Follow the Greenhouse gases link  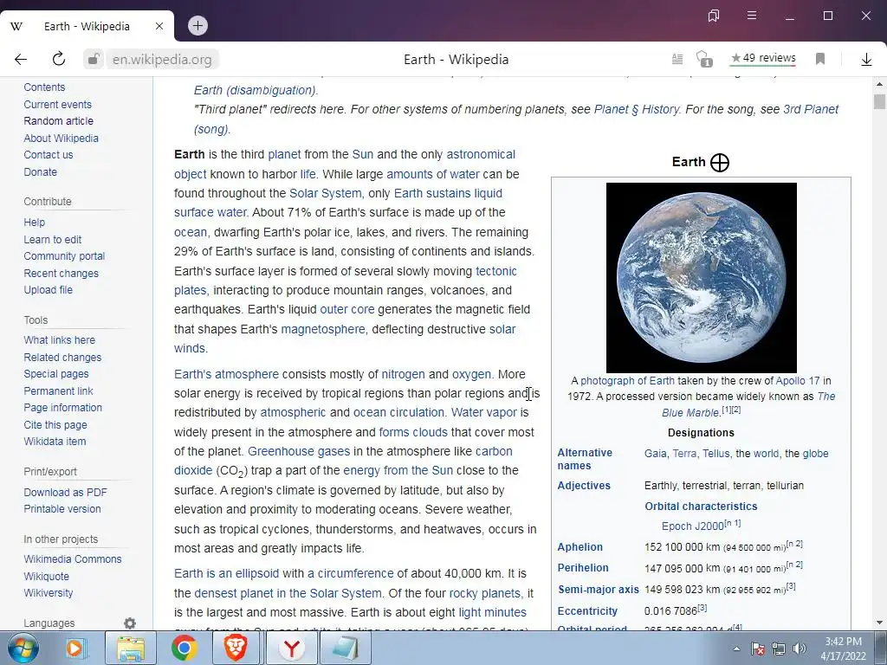tap(299, 451)
